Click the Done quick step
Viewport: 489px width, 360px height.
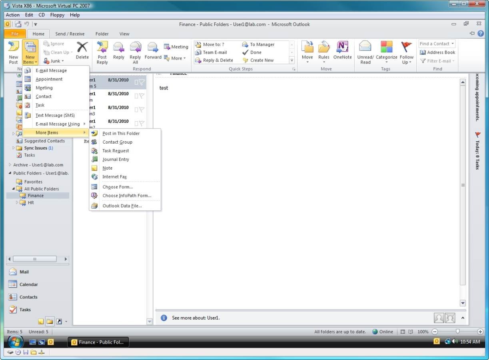pyautogui.click(x=255, y=52)
